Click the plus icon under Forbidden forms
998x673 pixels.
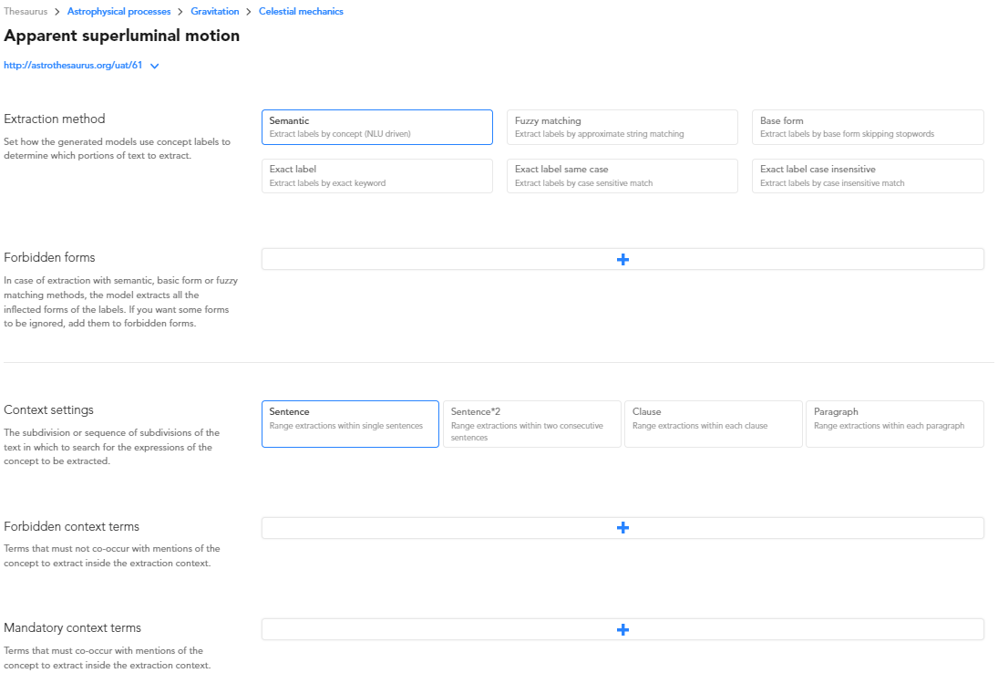(622, 260)
